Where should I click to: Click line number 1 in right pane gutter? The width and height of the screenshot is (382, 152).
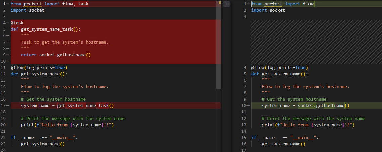coord(245,4)
